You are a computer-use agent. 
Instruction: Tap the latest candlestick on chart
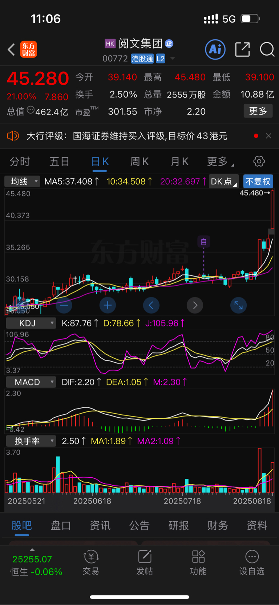(x=272, y=210)
